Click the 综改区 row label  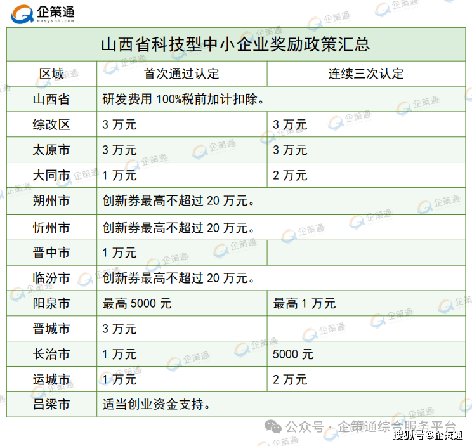point(51,125)
